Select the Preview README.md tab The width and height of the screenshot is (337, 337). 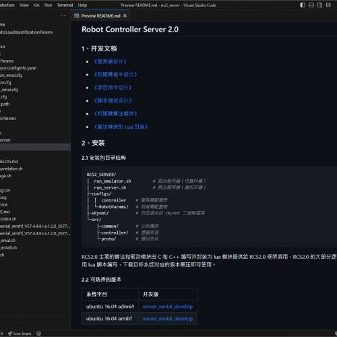coord(100,16)
